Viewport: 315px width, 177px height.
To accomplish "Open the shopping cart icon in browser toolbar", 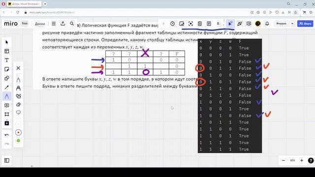I will pyautogui.click(x=304, y=12).
